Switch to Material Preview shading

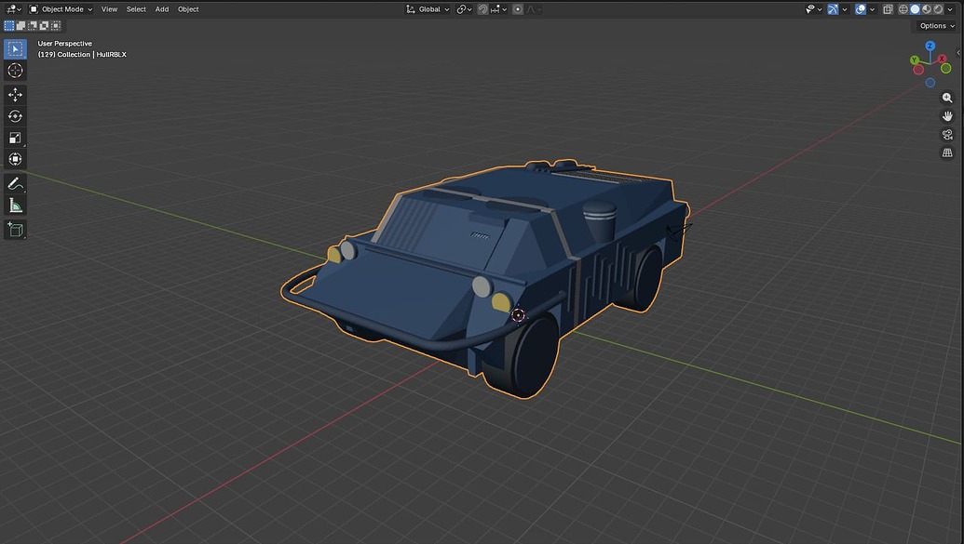pyautogui.click(x=927, y=9)
